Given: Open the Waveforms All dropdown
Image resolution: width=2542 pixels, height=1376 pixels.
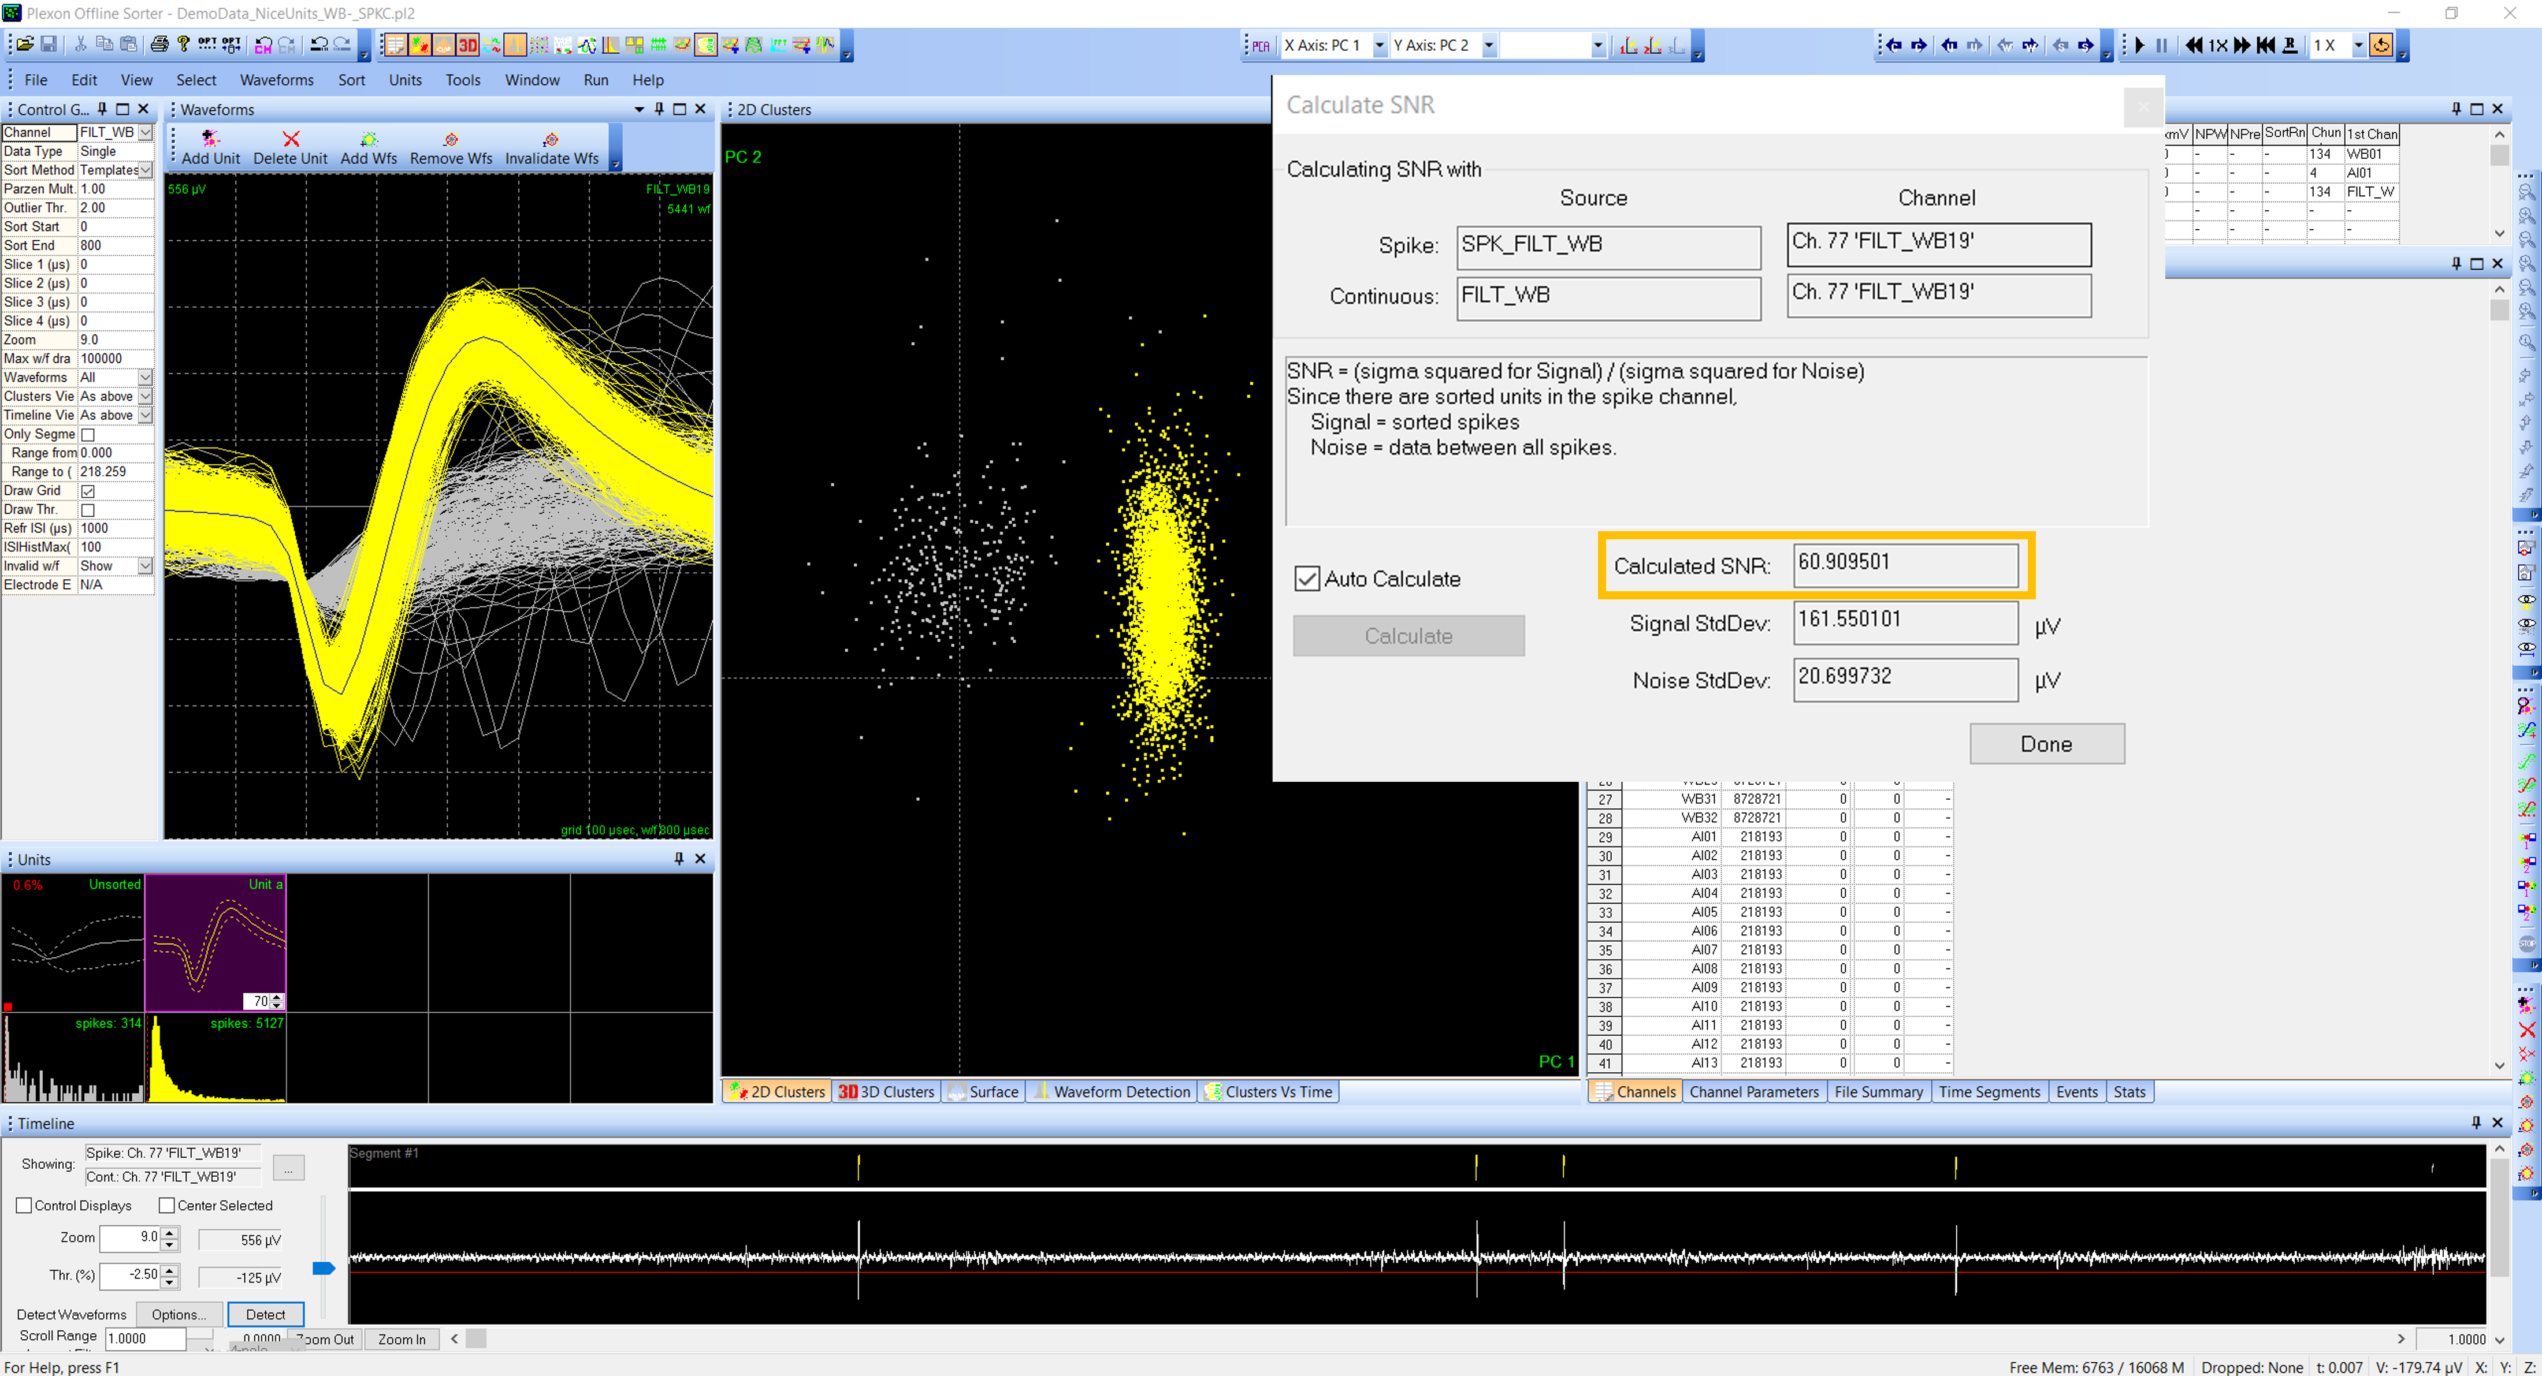Looking at the screenshot, I should (146, 378).
